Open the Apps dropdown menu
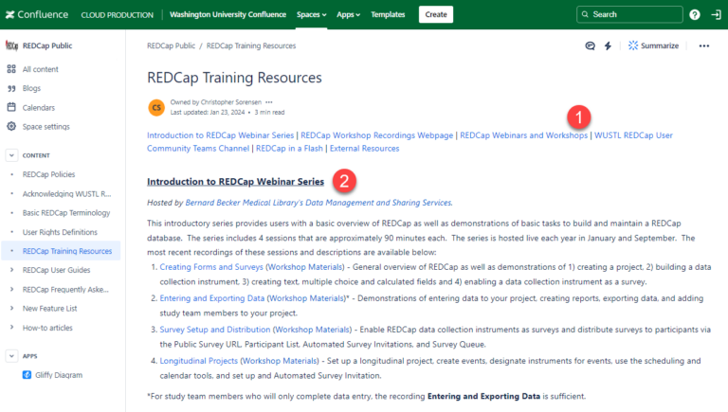Image resolution: width=728 pixels, height=412 pixels. pos(348,14)
